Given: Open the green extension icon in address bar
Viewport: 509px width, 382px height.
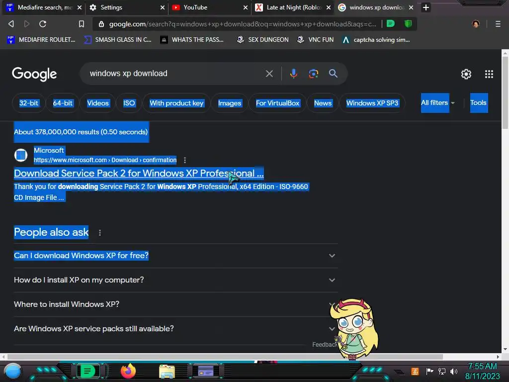Looking at the screenshot, I should (x=391, y=24).
